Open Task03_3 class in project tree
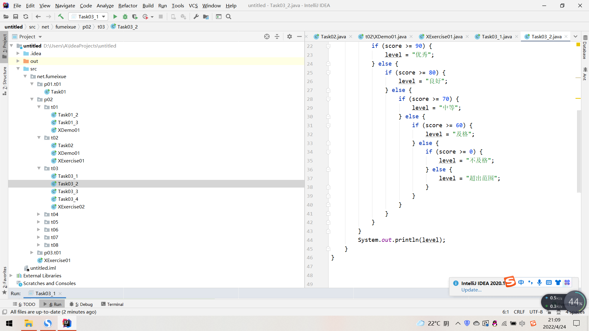Viewport: 589px width, 331px height. pos(68,191)
